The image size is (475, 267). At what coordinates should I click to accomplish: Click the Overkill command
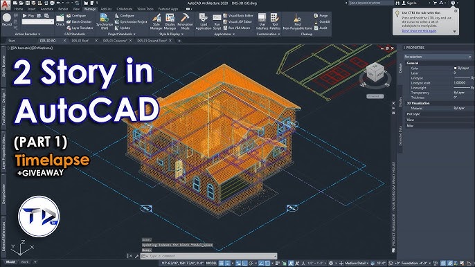click(322, 22)
